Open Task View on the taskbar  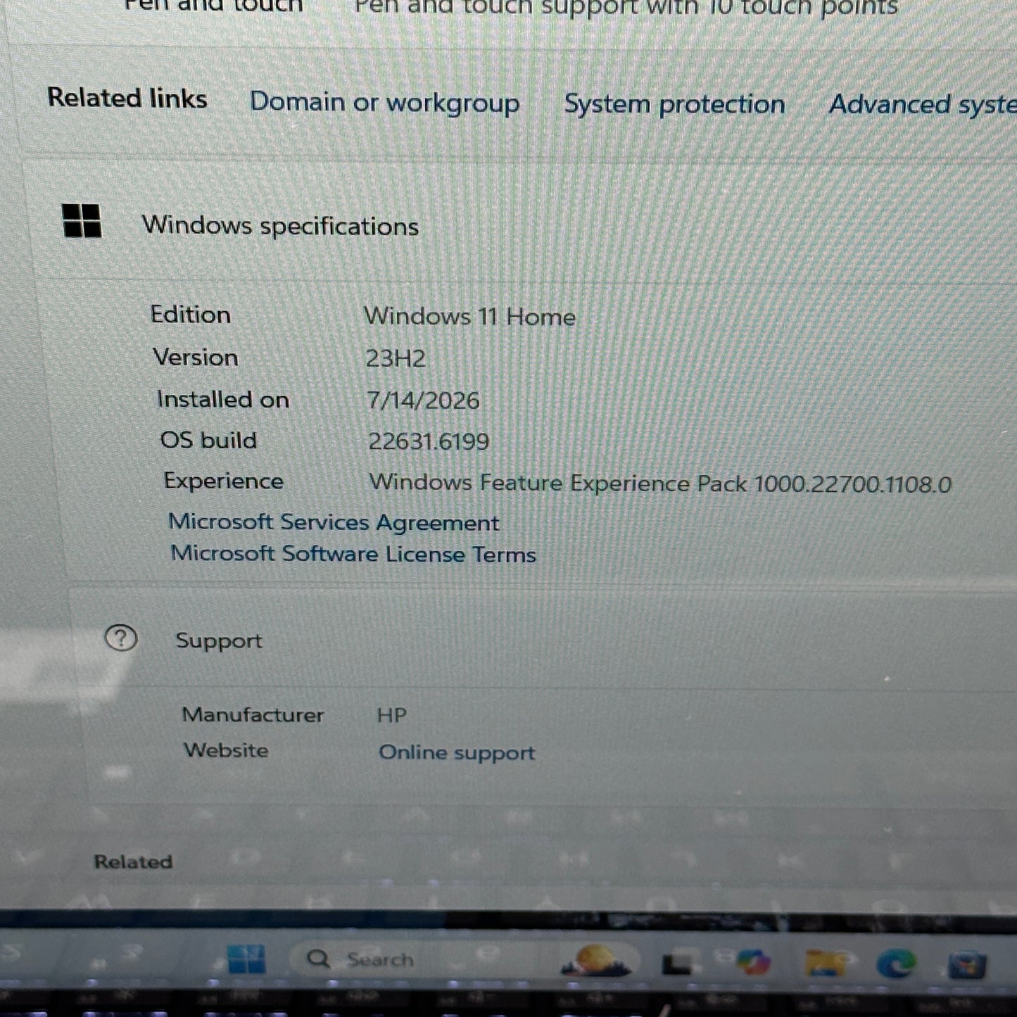pyautogui.click(x=678, y=962)
